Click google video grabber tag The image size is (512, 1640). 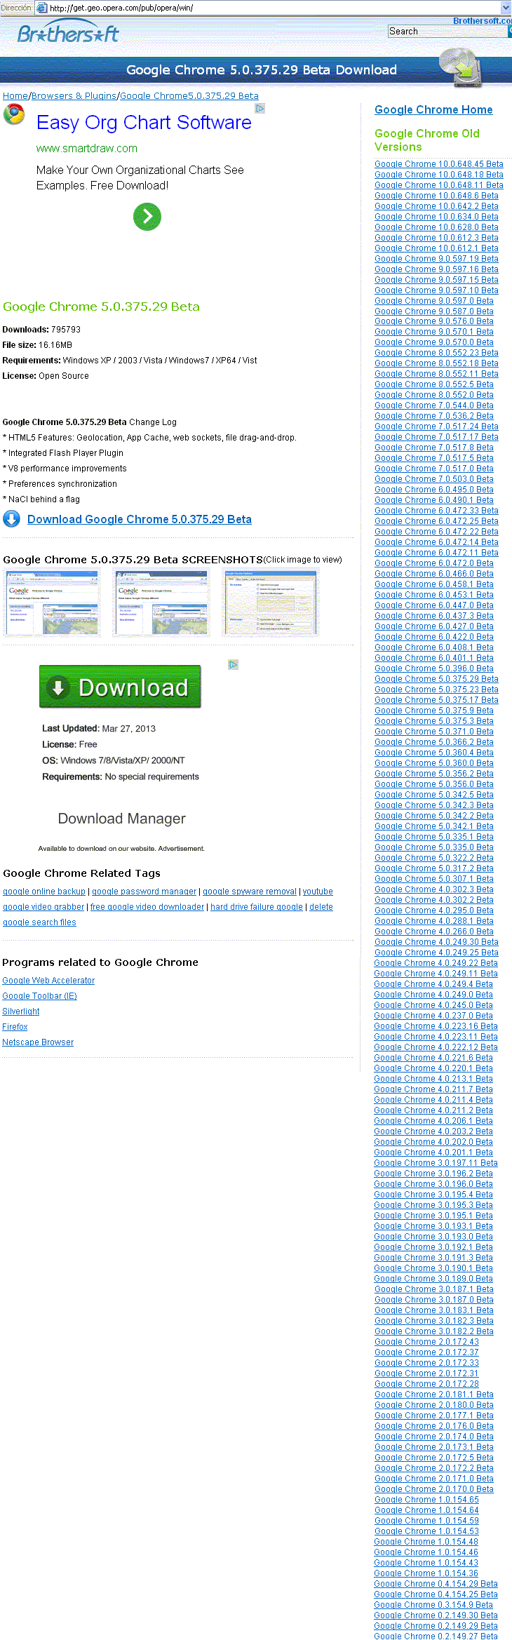[x=43, y=907]
